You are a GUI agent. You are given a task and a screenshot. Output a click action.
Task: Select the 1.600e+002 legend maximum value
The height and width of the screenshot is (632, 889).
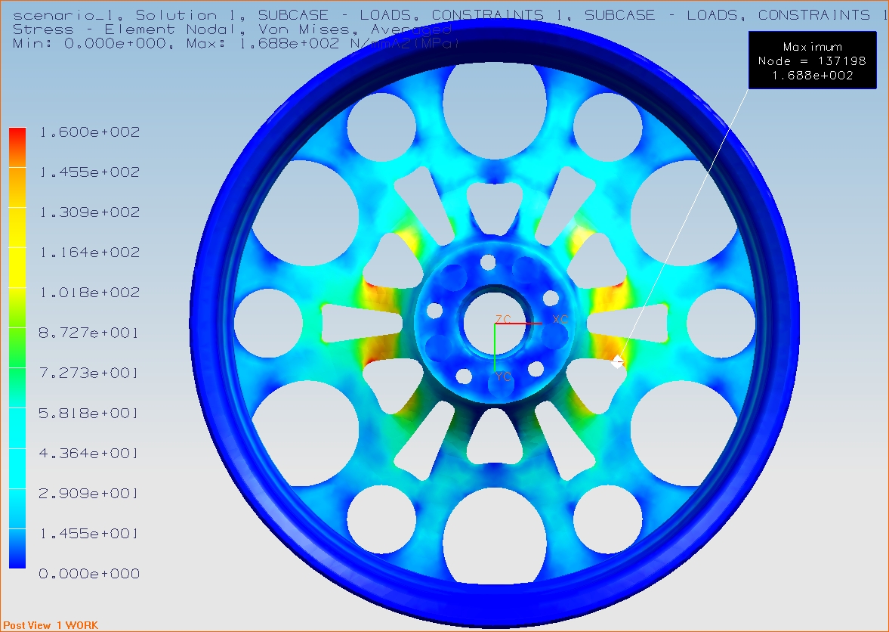point(89,132)
